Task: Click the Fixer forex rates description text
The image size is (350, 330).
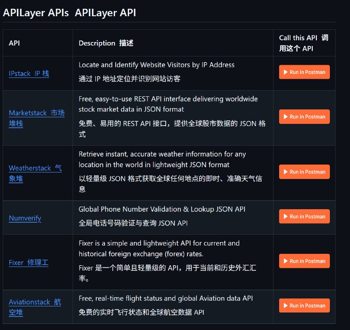Action: (x=159, y=248)
